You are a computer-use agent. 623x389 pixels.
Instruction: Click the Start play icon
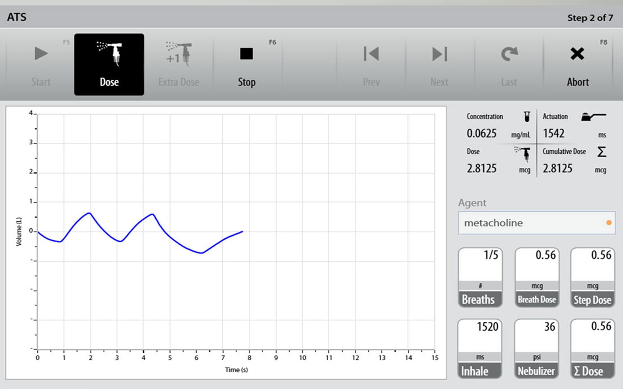click(40, 54)
